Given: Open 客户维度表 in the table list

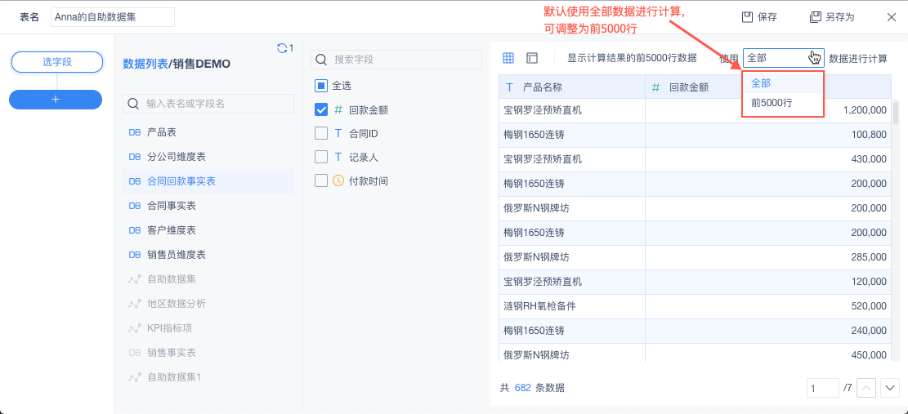Looking at the screenshot, I should 172,230.
